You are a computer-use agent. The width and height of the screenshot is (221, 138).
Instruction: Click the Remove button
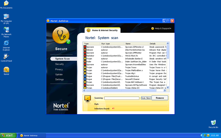coord(160,98)
